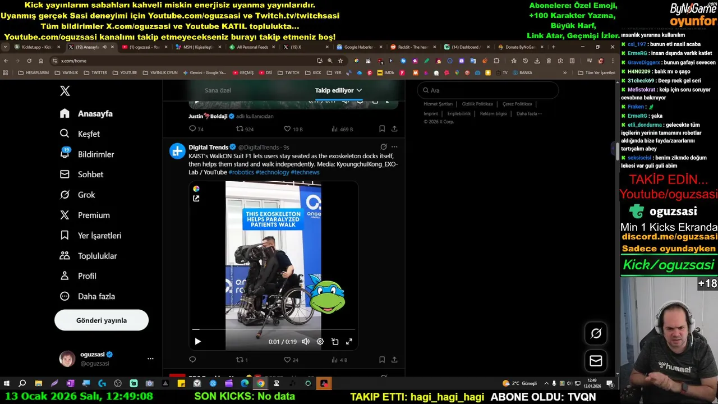Bookmark the Justin Boldaji post
This screenshot has width=718, height=404.
pyautogui.click(x=382, y=129)
